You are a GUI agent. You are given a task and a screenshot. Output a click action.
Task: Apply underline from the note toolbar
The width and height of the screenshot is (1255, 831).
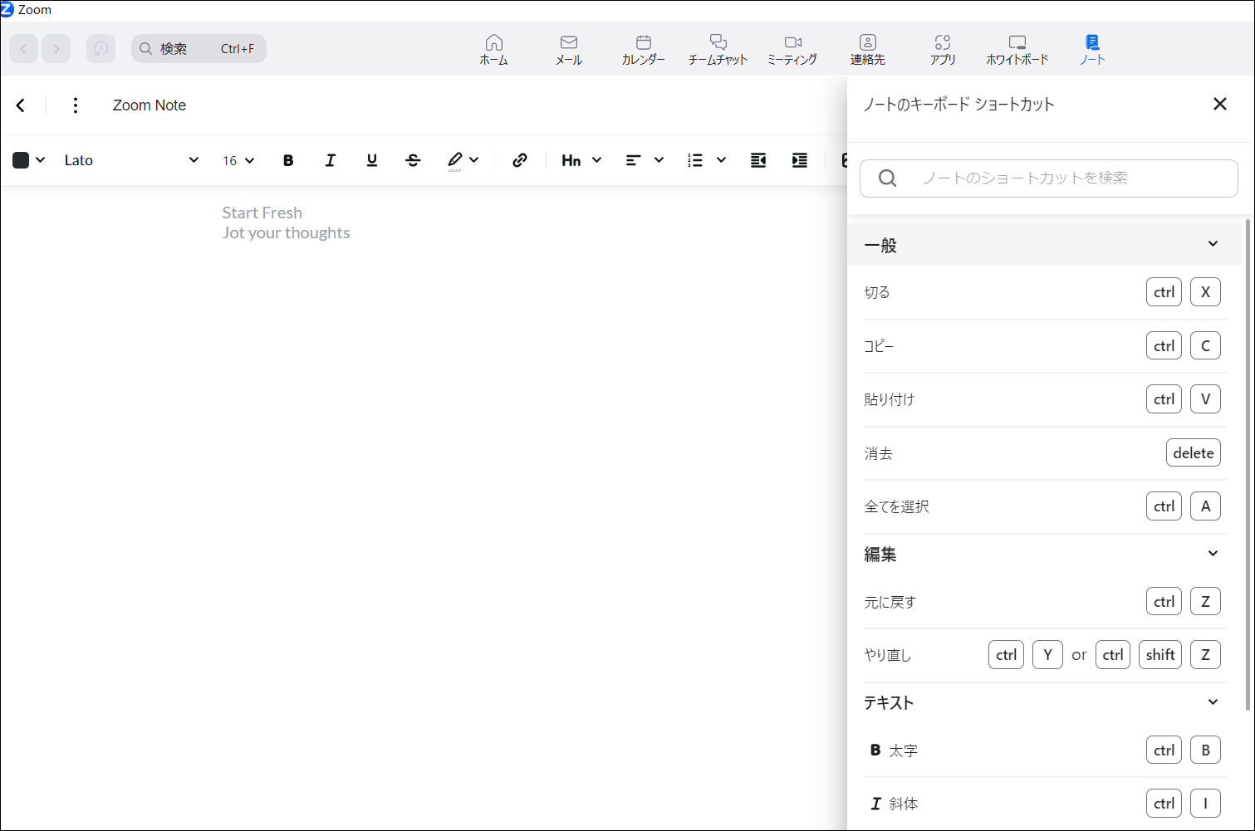pyautogui.click(x=371, y=160)
